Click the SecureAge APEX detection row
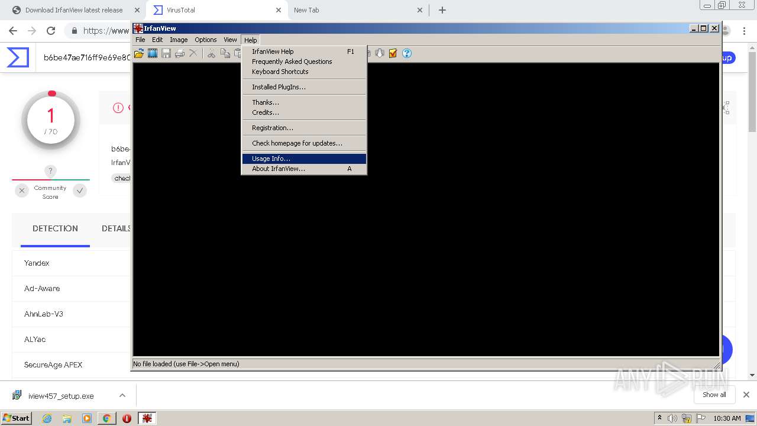The image size is (757, 426). [71, 365]
